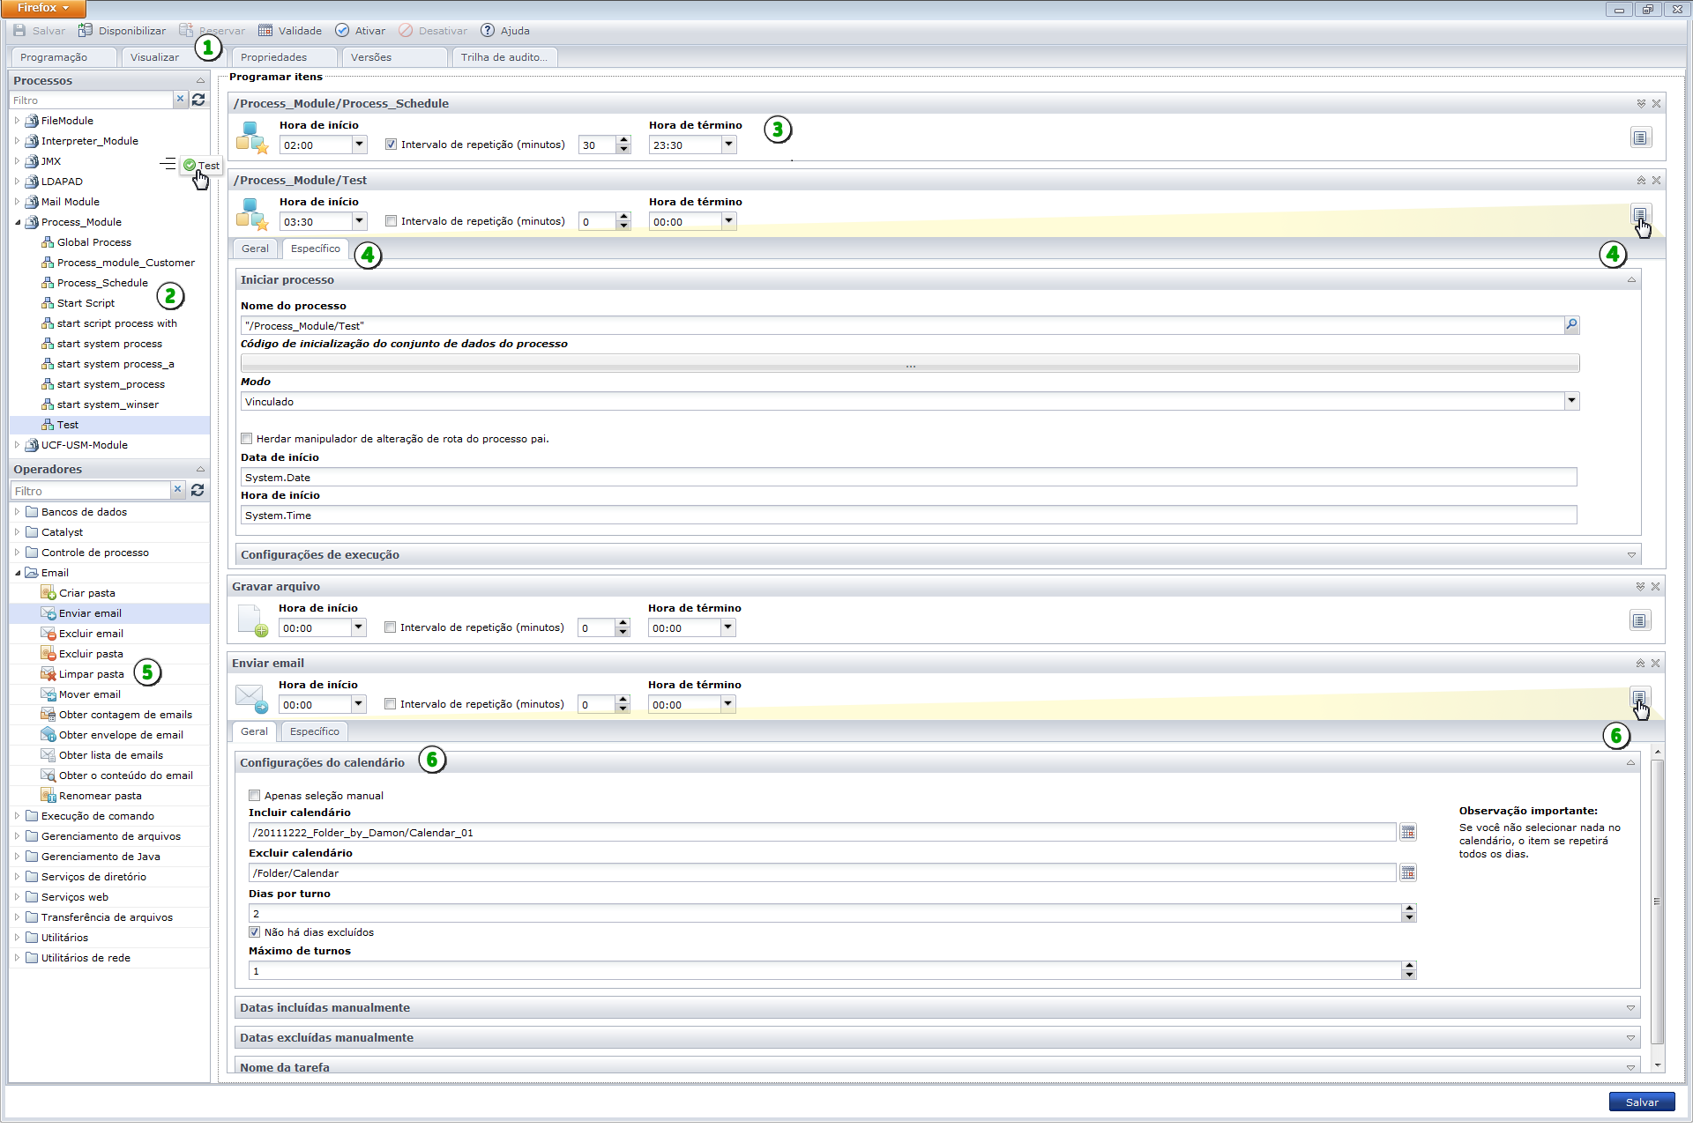Open the Modo Vinculado dropdown
The image size is (1693, 1128).
[1571, 401]
